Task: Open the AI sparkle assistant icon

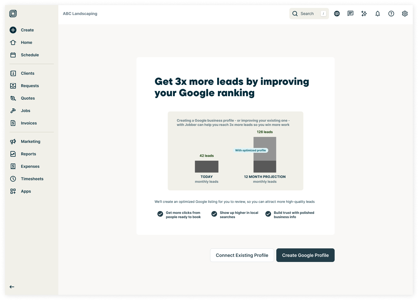Action: pyautogui.click(x=364, y=14)
